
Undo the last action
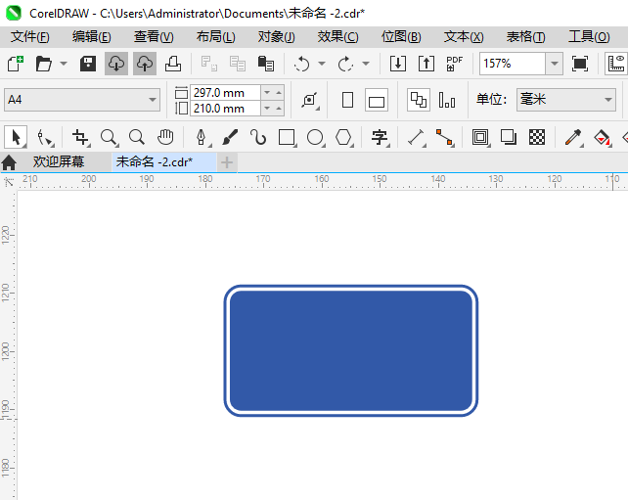301,64
